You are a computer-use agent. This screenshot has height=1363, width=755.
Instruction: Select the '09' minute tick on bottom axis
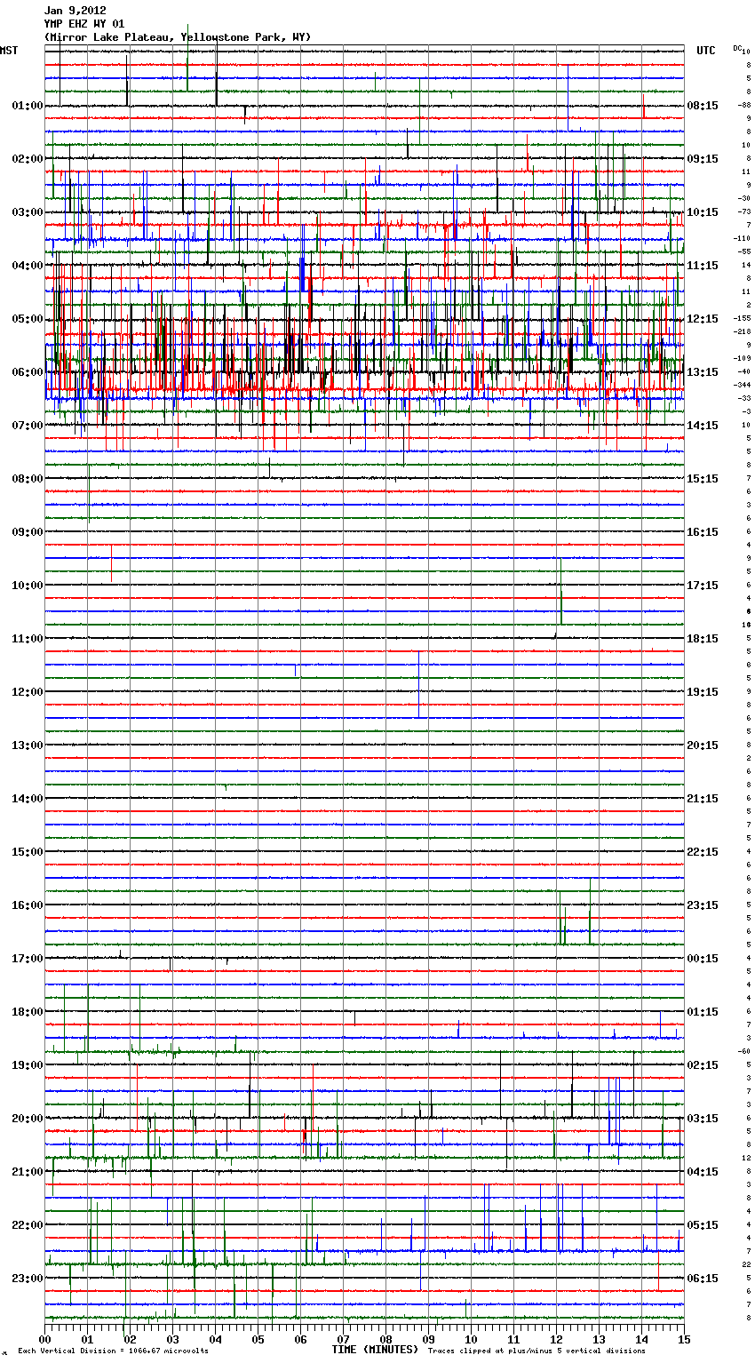click(428, 1339)
